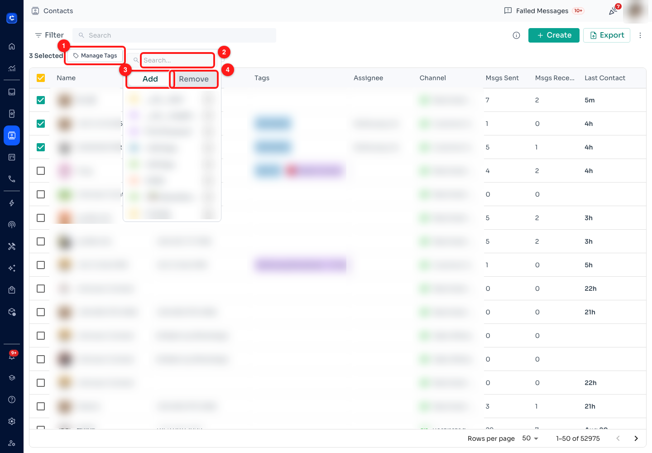Go to the previous page arrow

(x=618, y=439)
